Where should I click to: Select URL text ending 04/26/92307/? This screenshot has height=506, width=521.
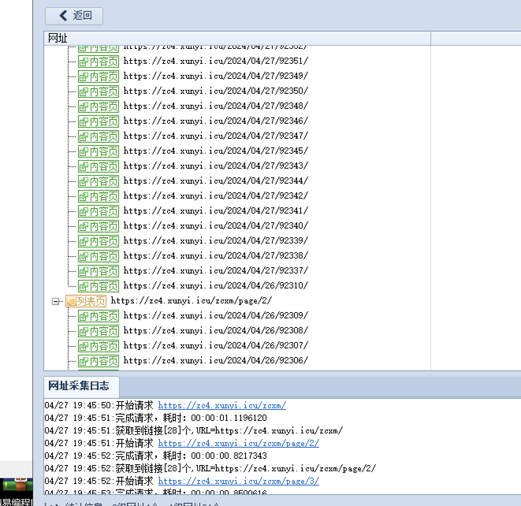216,346
